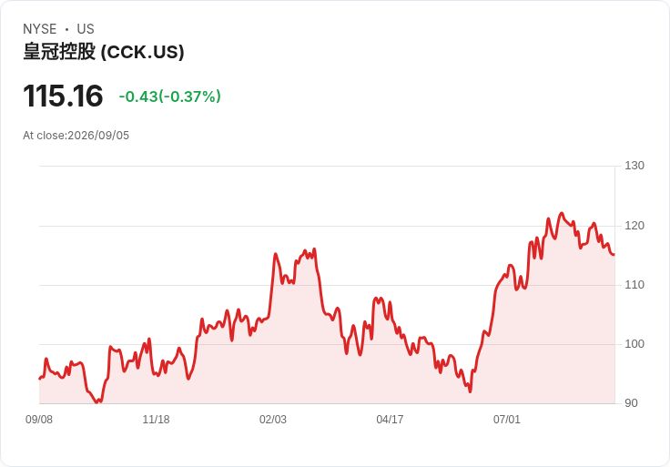Image resolution: width=670 pixels, height=467 pixels.
Task: Click the 110 y-axis price label
Action: [x=634, y=285]
